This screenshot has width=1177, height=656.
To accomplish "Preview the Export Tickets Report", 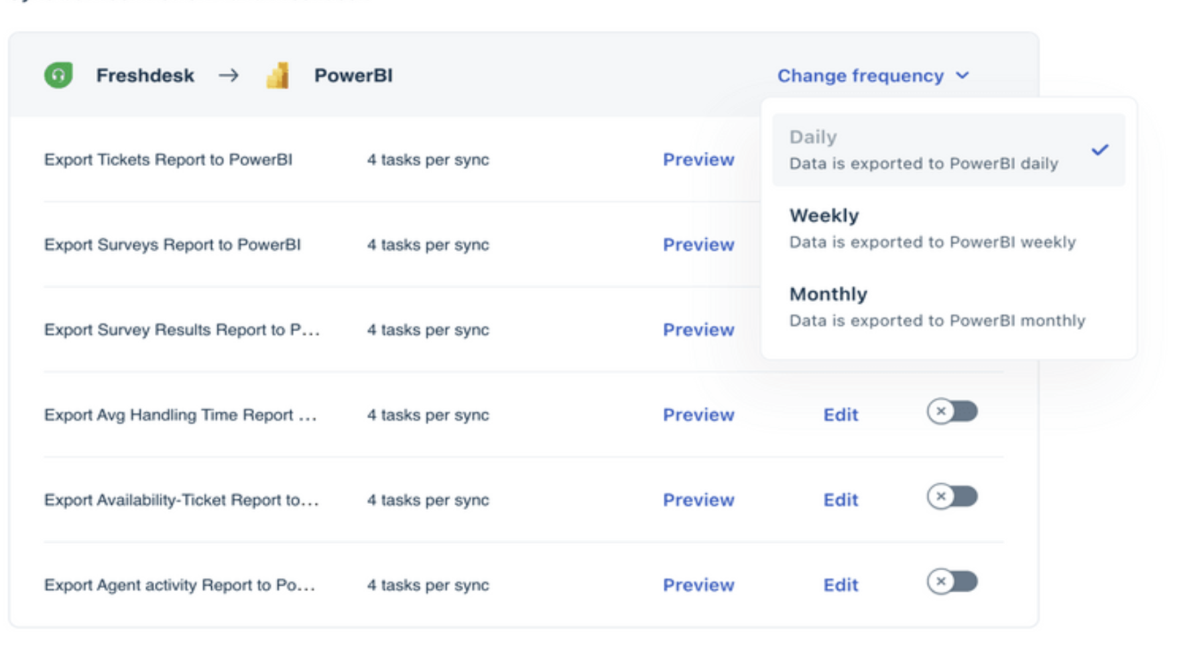I will pyautogui.click(x=698, y=160).
